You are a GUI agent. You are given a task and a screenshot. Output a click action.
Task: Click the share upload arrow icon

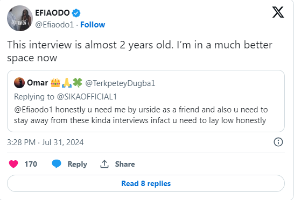click(x=104, y=164)
